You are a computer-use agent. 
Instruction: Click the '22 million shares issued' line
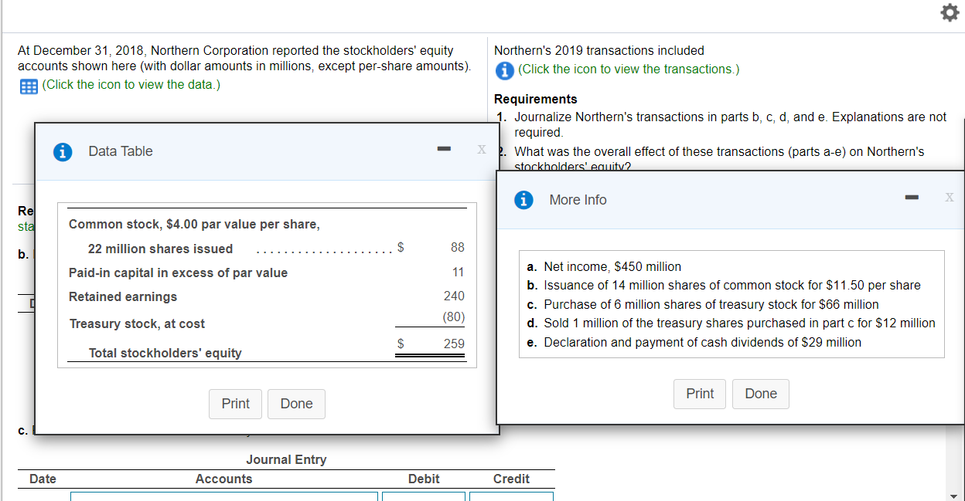point(160,249)
